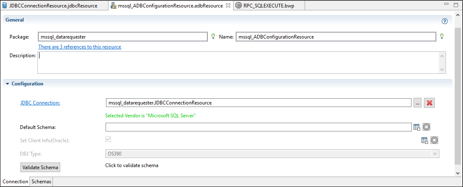Toggle the Set Client Info(Oracle) checkbox

[108, 139]
